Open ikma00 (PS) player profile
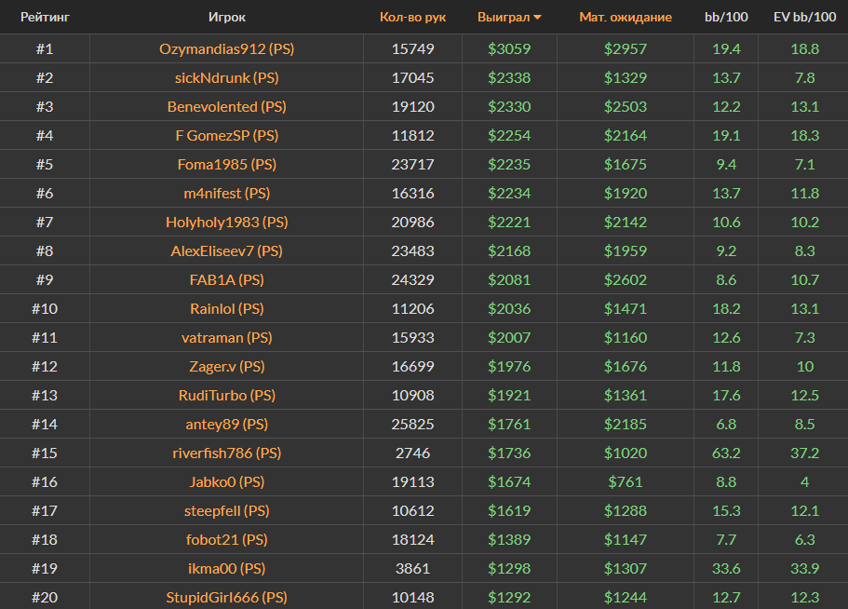This screenshot has height=609, width=848. pyautogui.click(x=227, y=568)
